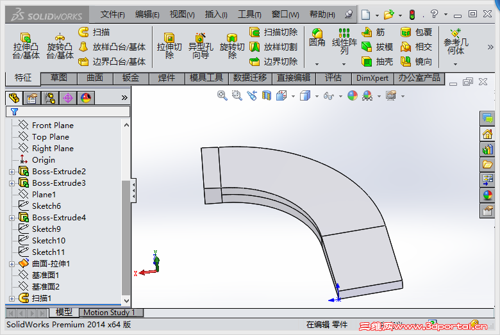Screen dimensions: 500x335
Task: Open the 异型孔向导 hole wizard
Action: 201,46
